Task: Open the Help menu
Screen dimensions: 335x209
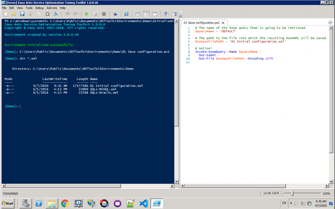Action: click(62, 8)
